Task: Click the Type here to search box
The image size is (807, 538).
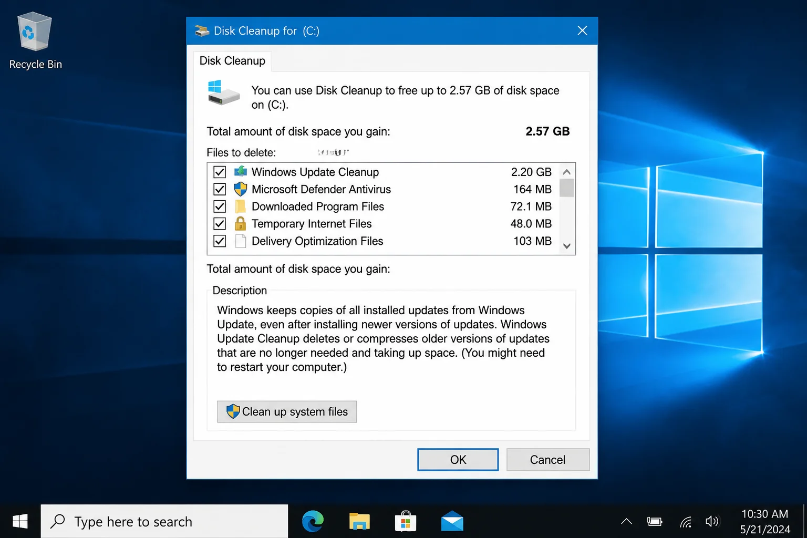Action: [x=164, y=521]
